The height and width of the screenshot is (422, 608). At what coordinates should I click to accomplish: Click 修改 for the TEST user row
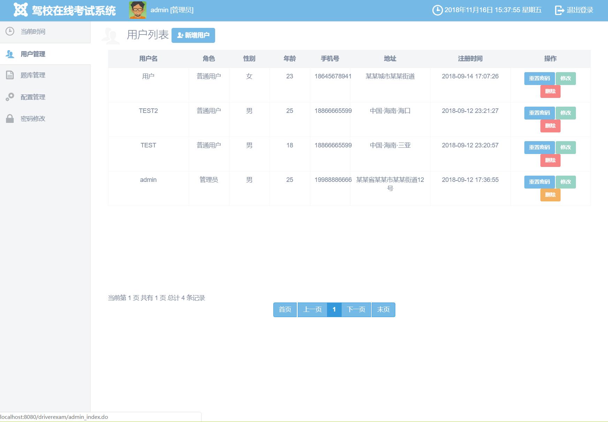tap(565, 147)
